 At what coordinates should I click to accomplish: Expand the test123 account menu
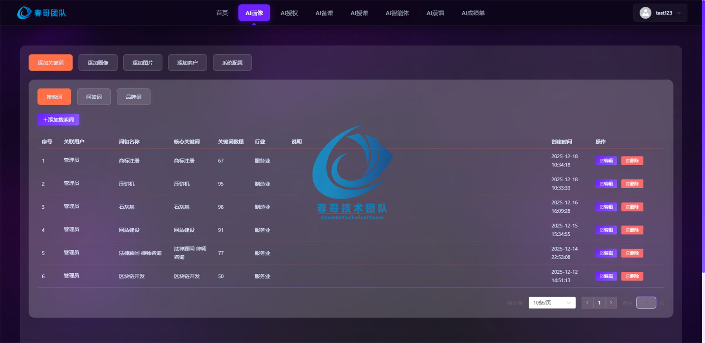tap(660, 13)
